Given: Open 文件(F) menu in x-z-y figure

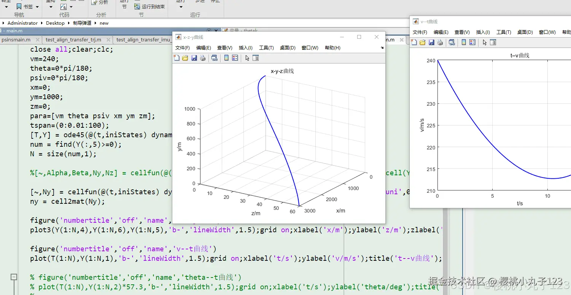Looking at the screenshot, I should [183, 48].
